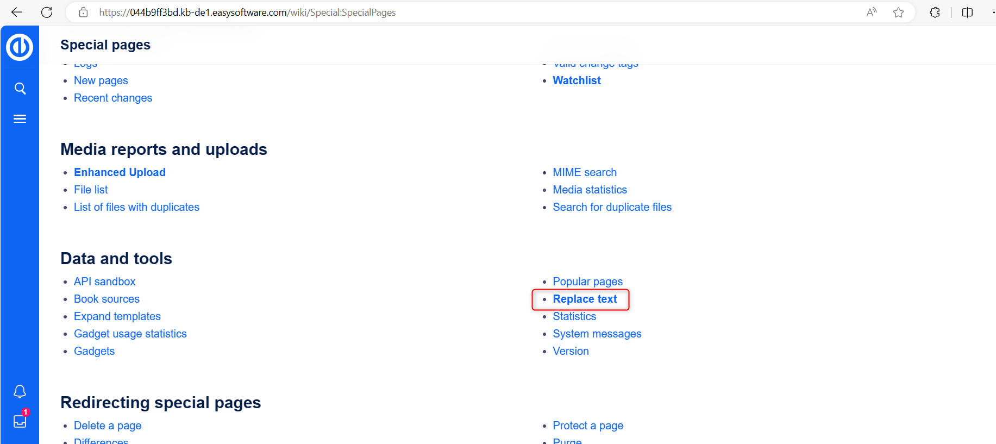Open the hamburger menu in sidebar
This screenshot has height=444, width=996.
[20, 119]
